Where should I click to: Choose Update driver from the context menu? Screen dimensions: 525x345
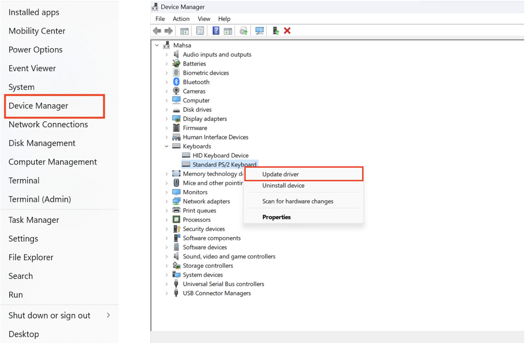(x=280, y=174)
